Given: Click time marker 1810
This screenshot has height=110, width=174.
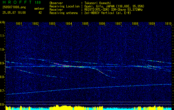Looking at the screenshot, I should tap(168, 24).
